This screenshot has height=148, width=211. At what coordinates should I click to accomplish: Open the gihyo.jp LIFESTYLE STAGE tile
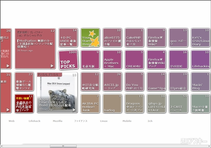coord(156,103)
